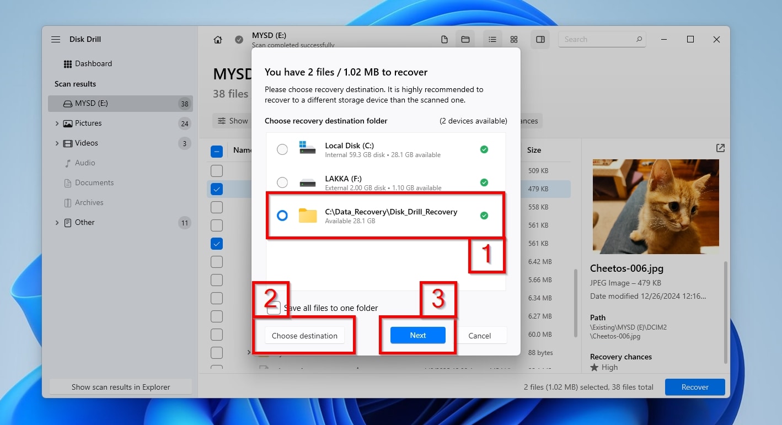This screenshot has width=782, height=425.
Task: Switch to the folder view icon
Action: tap(465, 40)
